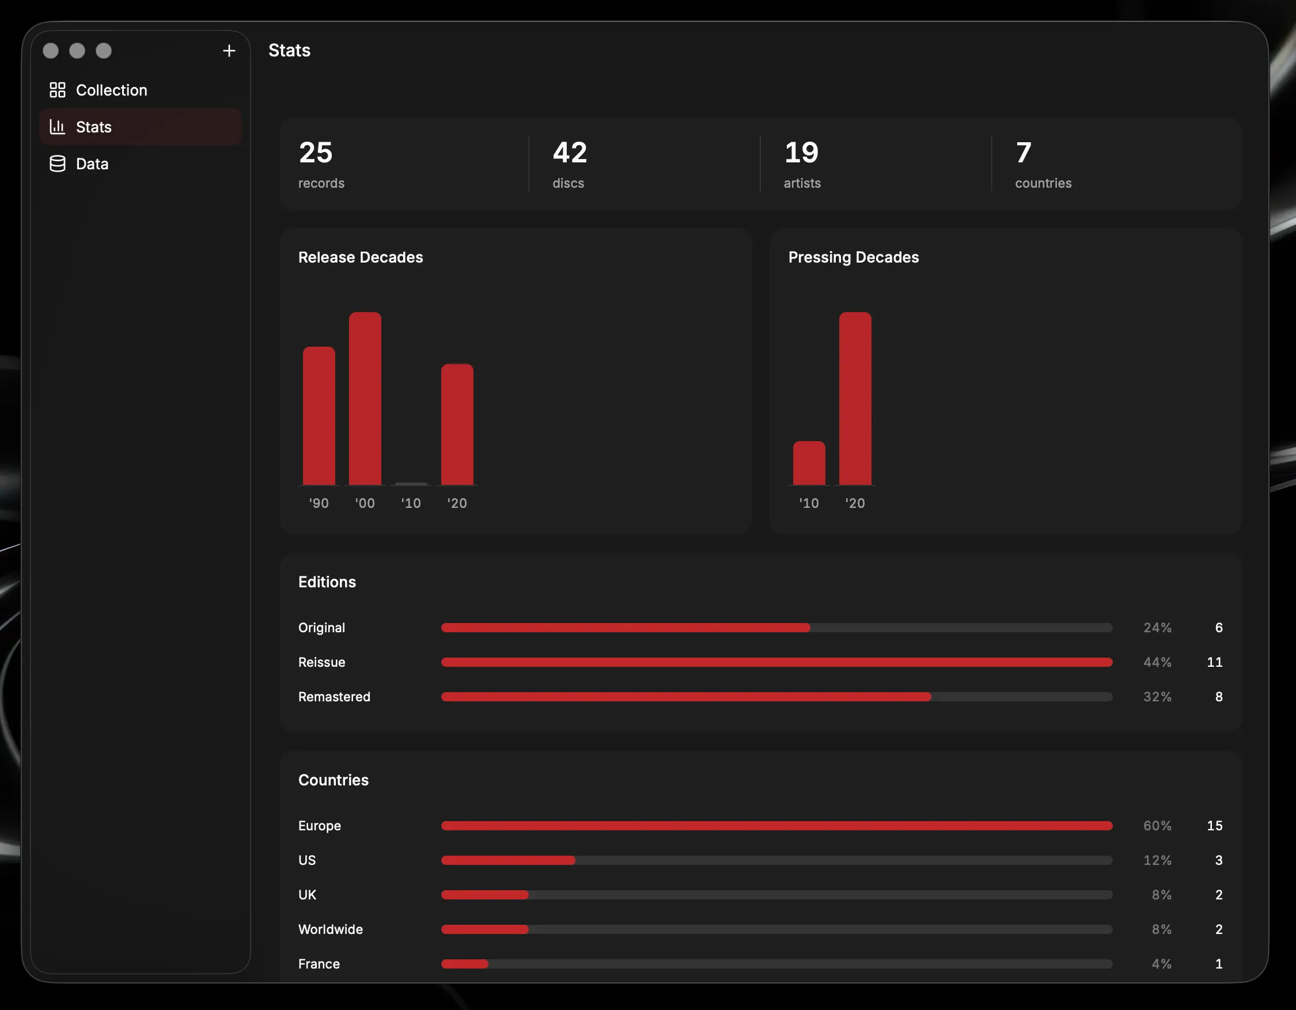The image size is (1296, 1010).
Task: Click the '90 bar in Release Decades
Action: [x=319, y=416]
